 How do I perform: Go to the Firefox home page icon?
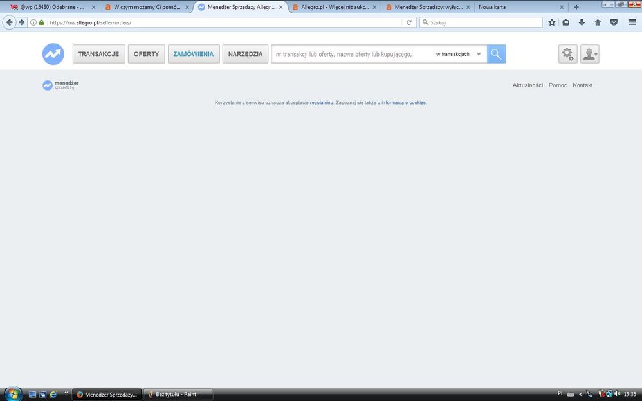coord(598,22)
